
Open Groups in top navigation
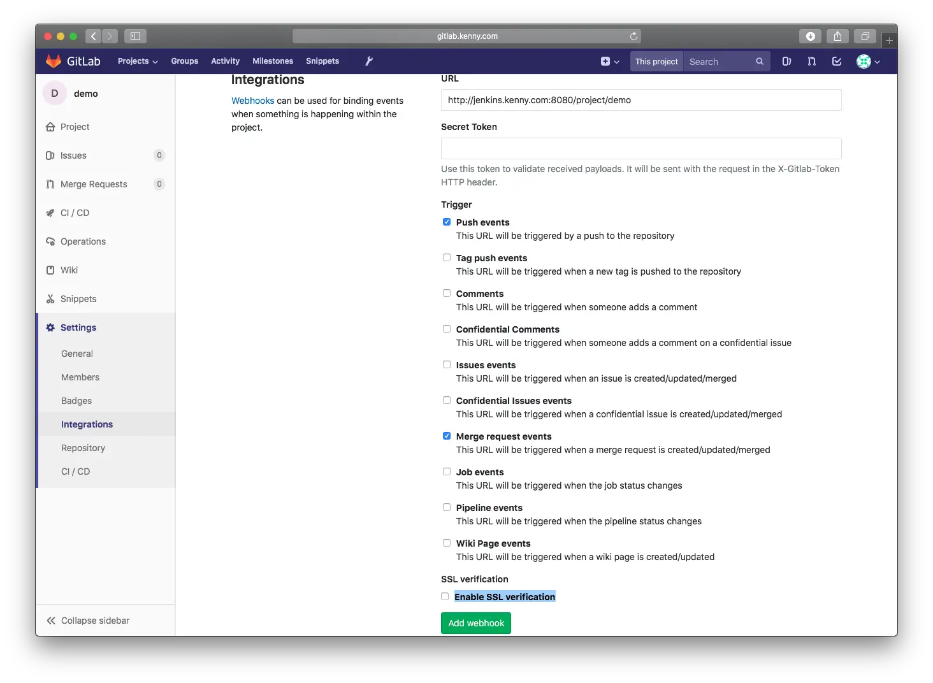tap(185, 61)
